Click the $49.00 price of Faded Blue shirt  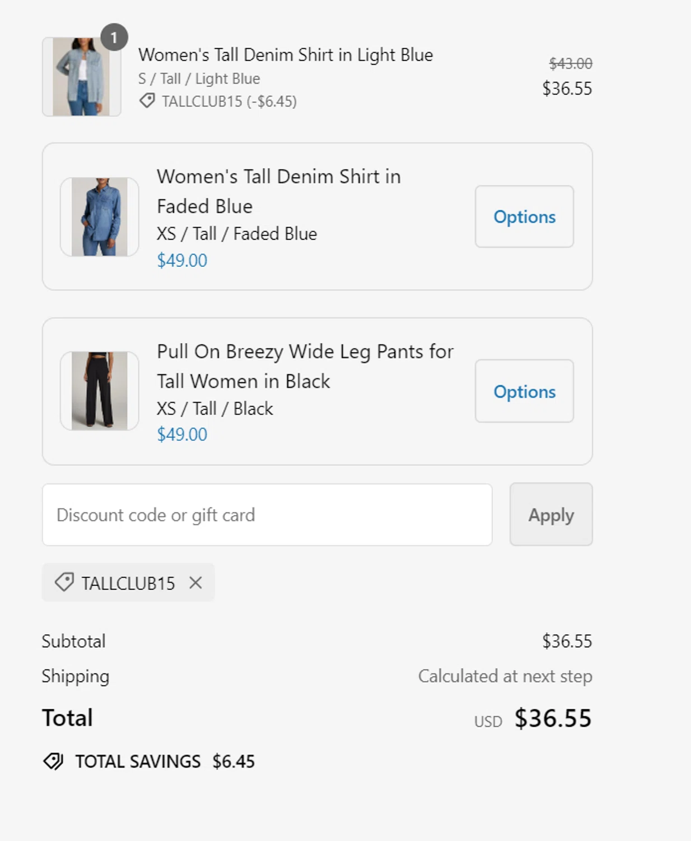pyautogui.click(x=182, y=261)
